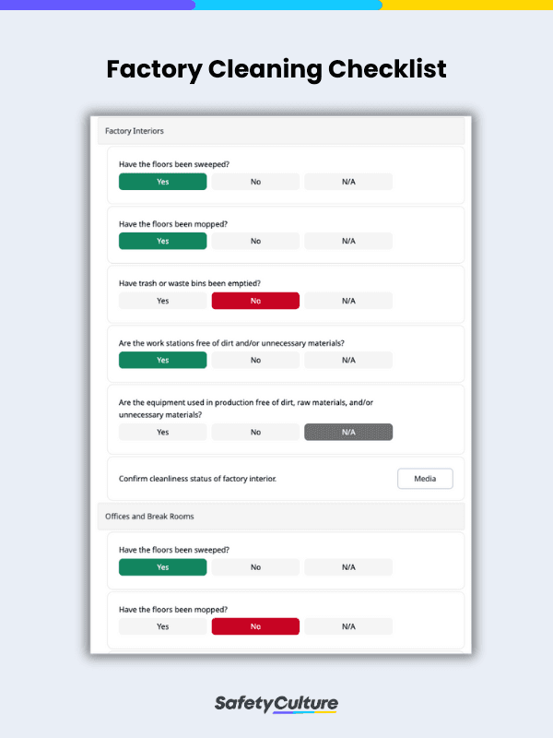
Task: Choose "Yes" for equipment free of raw materials
Action: [162, 432]
